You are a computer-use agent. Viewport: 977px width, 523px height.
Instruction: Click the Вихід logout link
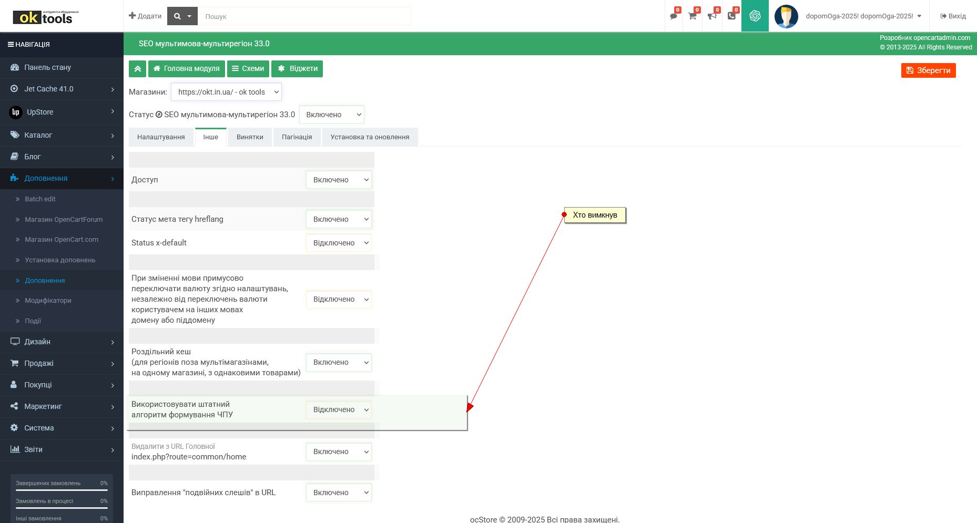coord(953,16)
